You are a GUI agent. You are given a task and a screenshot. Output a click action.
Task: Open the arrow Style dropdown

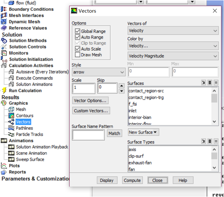pos(98,72)
